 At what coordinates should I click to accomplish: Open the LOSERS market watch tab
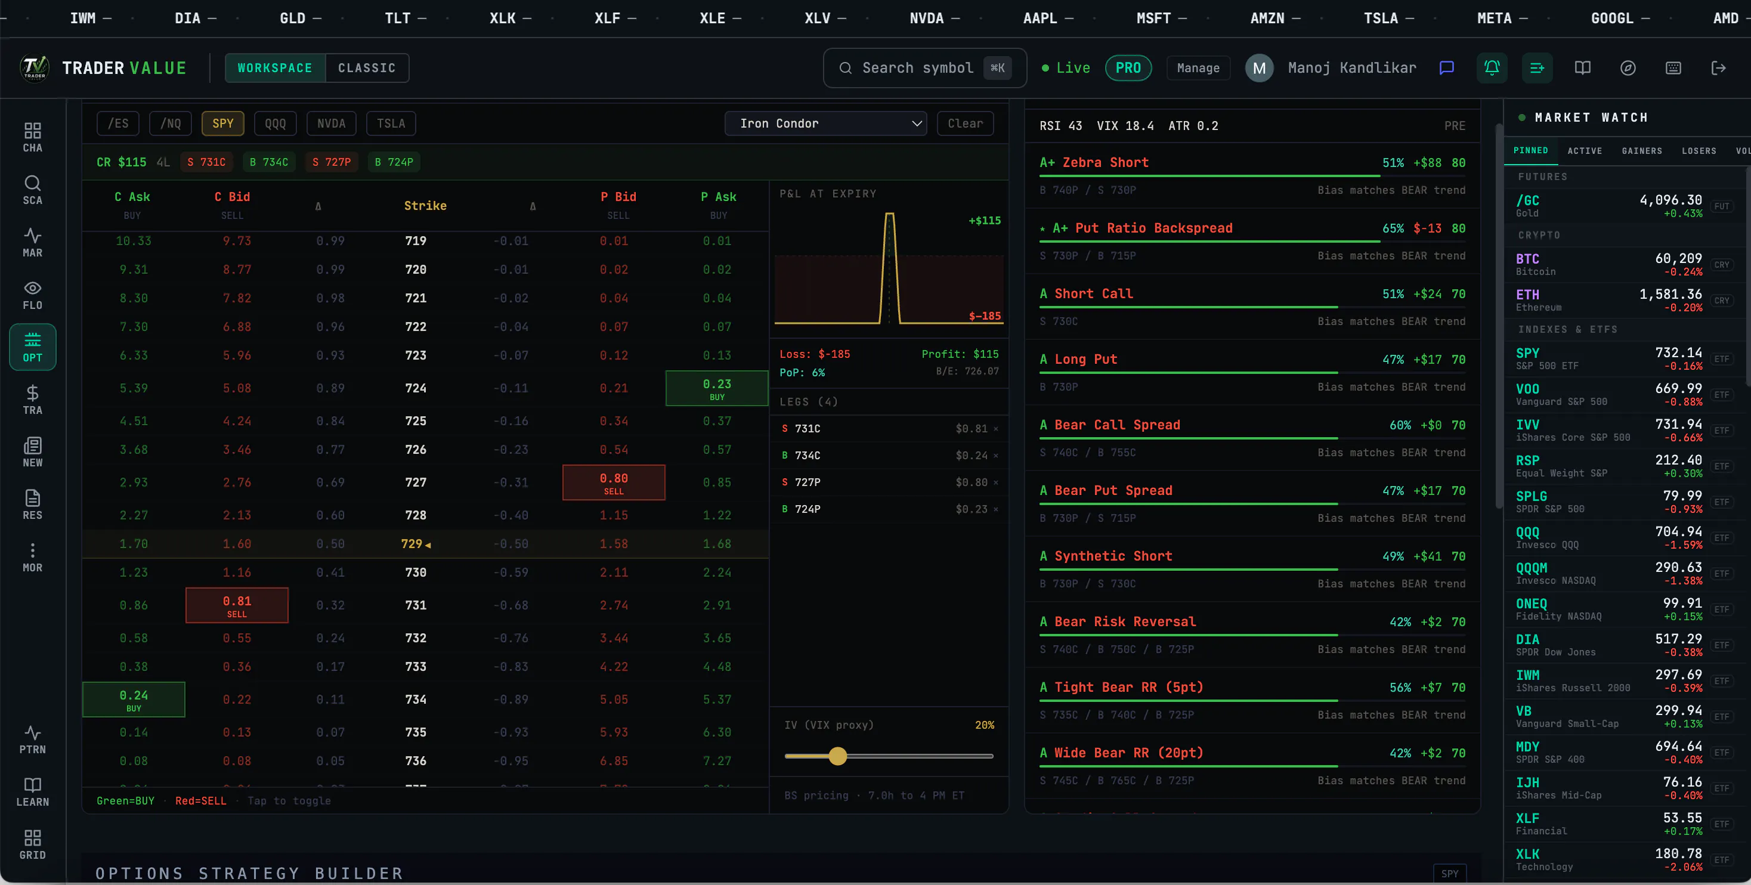1699,151
